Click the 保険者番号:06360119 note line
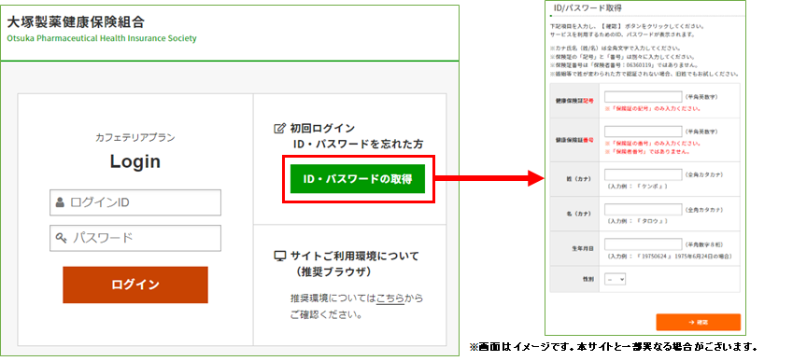This screenshot has width=793, height=361. pos(624,65)
